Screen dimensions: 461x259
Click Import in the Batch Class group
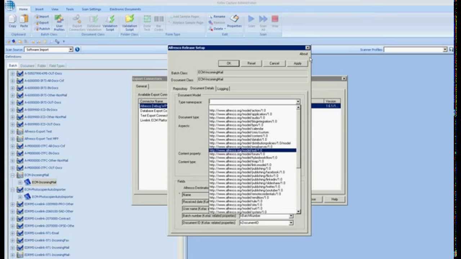(x=42, y=17)
